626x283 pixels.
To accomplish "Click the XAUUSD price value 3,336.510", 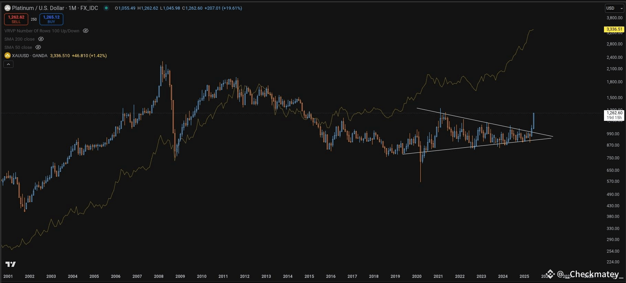I will pyautogui.click(x=60, y=55).
